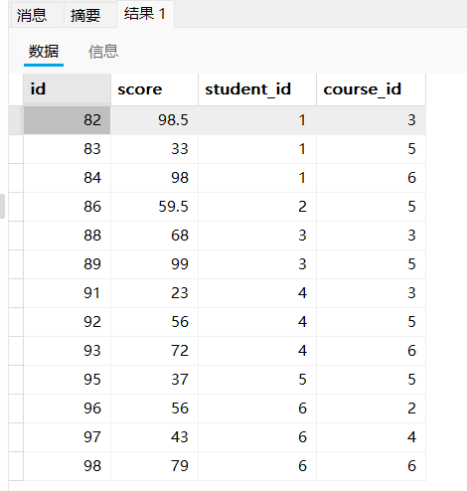Select the id cell with value 98
Viewport: 467px width, 491px height.
67,466
